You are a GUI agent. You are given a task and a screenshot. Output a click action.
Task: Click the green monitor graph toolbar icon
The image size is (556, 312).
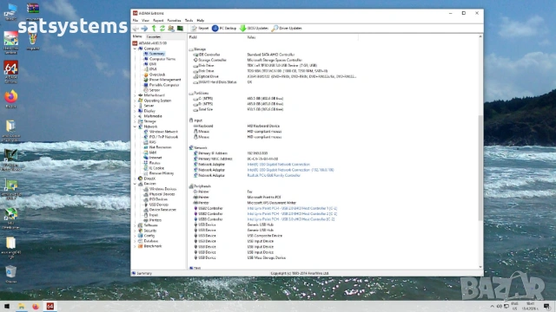pyautogui.click(x=180, y=29)
